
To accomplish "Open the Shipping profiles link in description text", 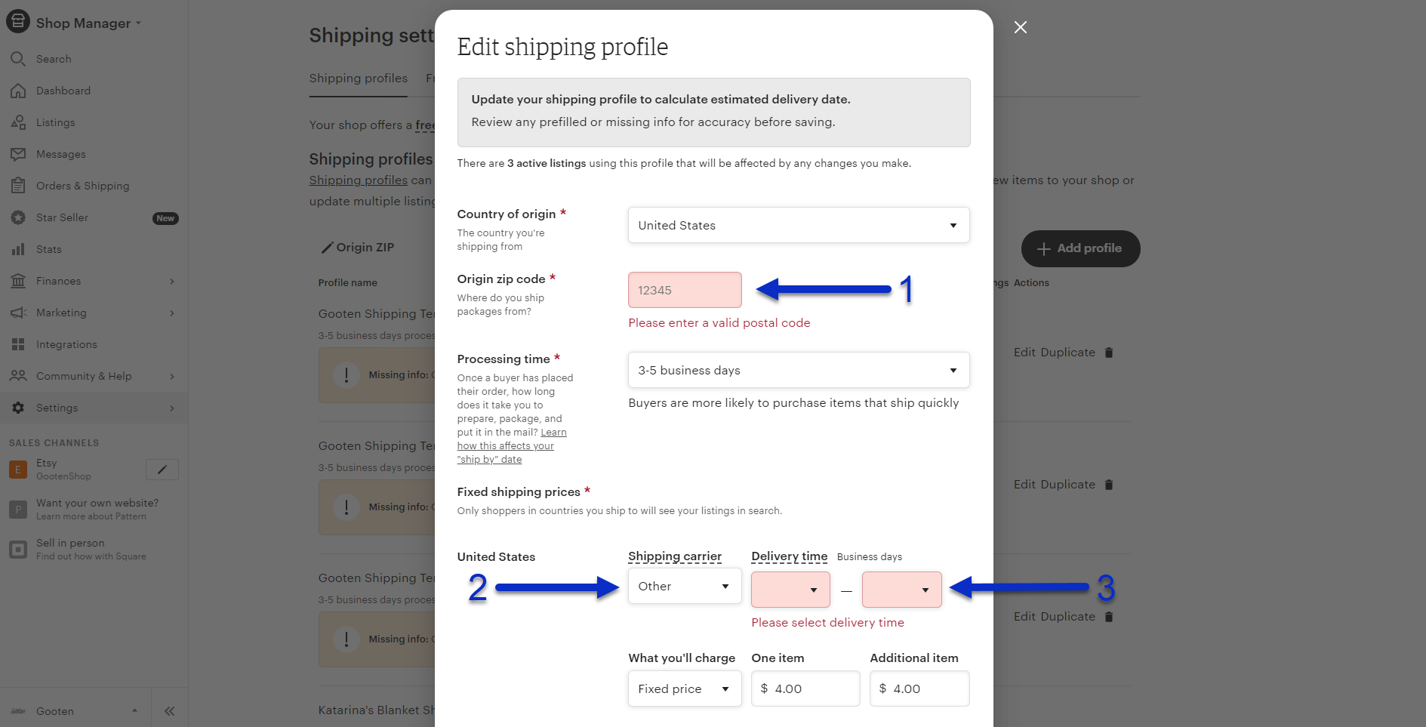I will [358, 180].
